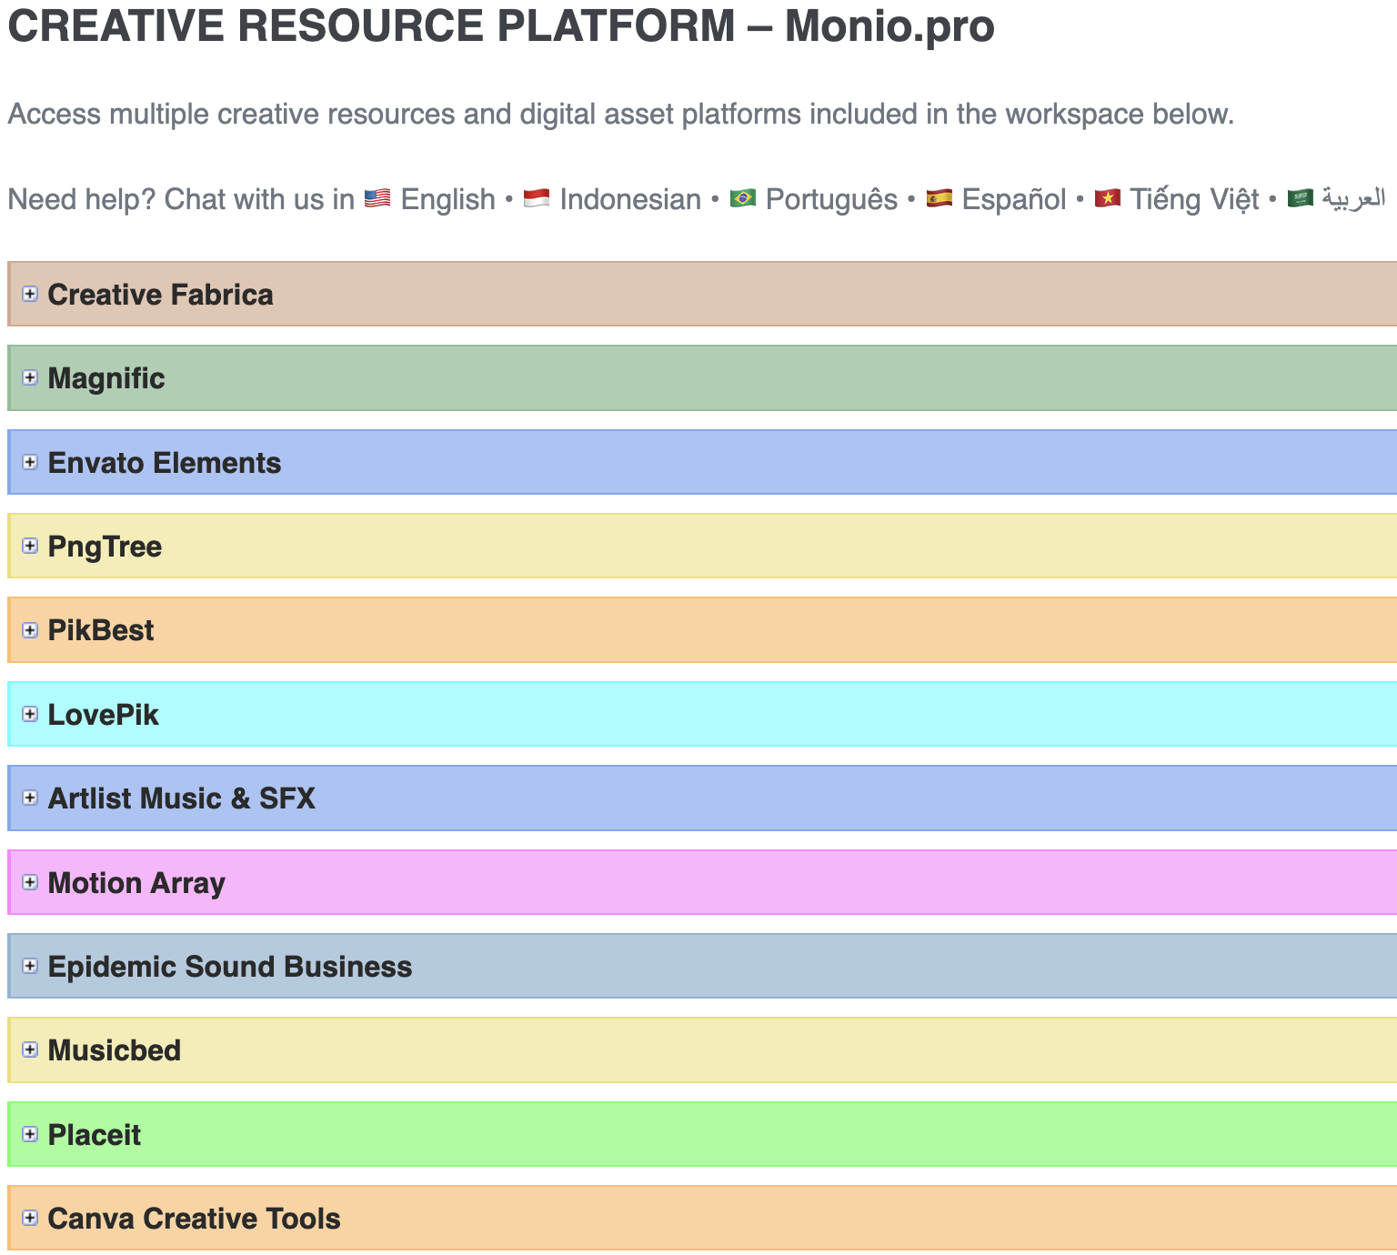Open the Creative Fabrica section title
The width and height of the screenshot is (1397, 1255).
click(x=160, y=295)
